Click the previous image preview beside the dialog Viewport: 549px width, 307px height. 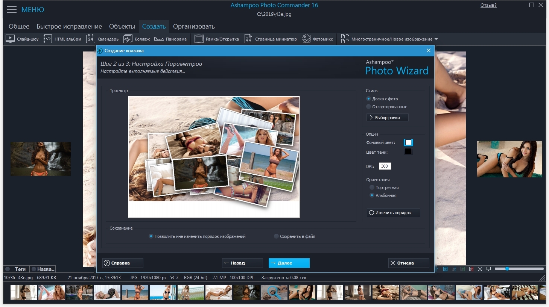click(41, 159)
